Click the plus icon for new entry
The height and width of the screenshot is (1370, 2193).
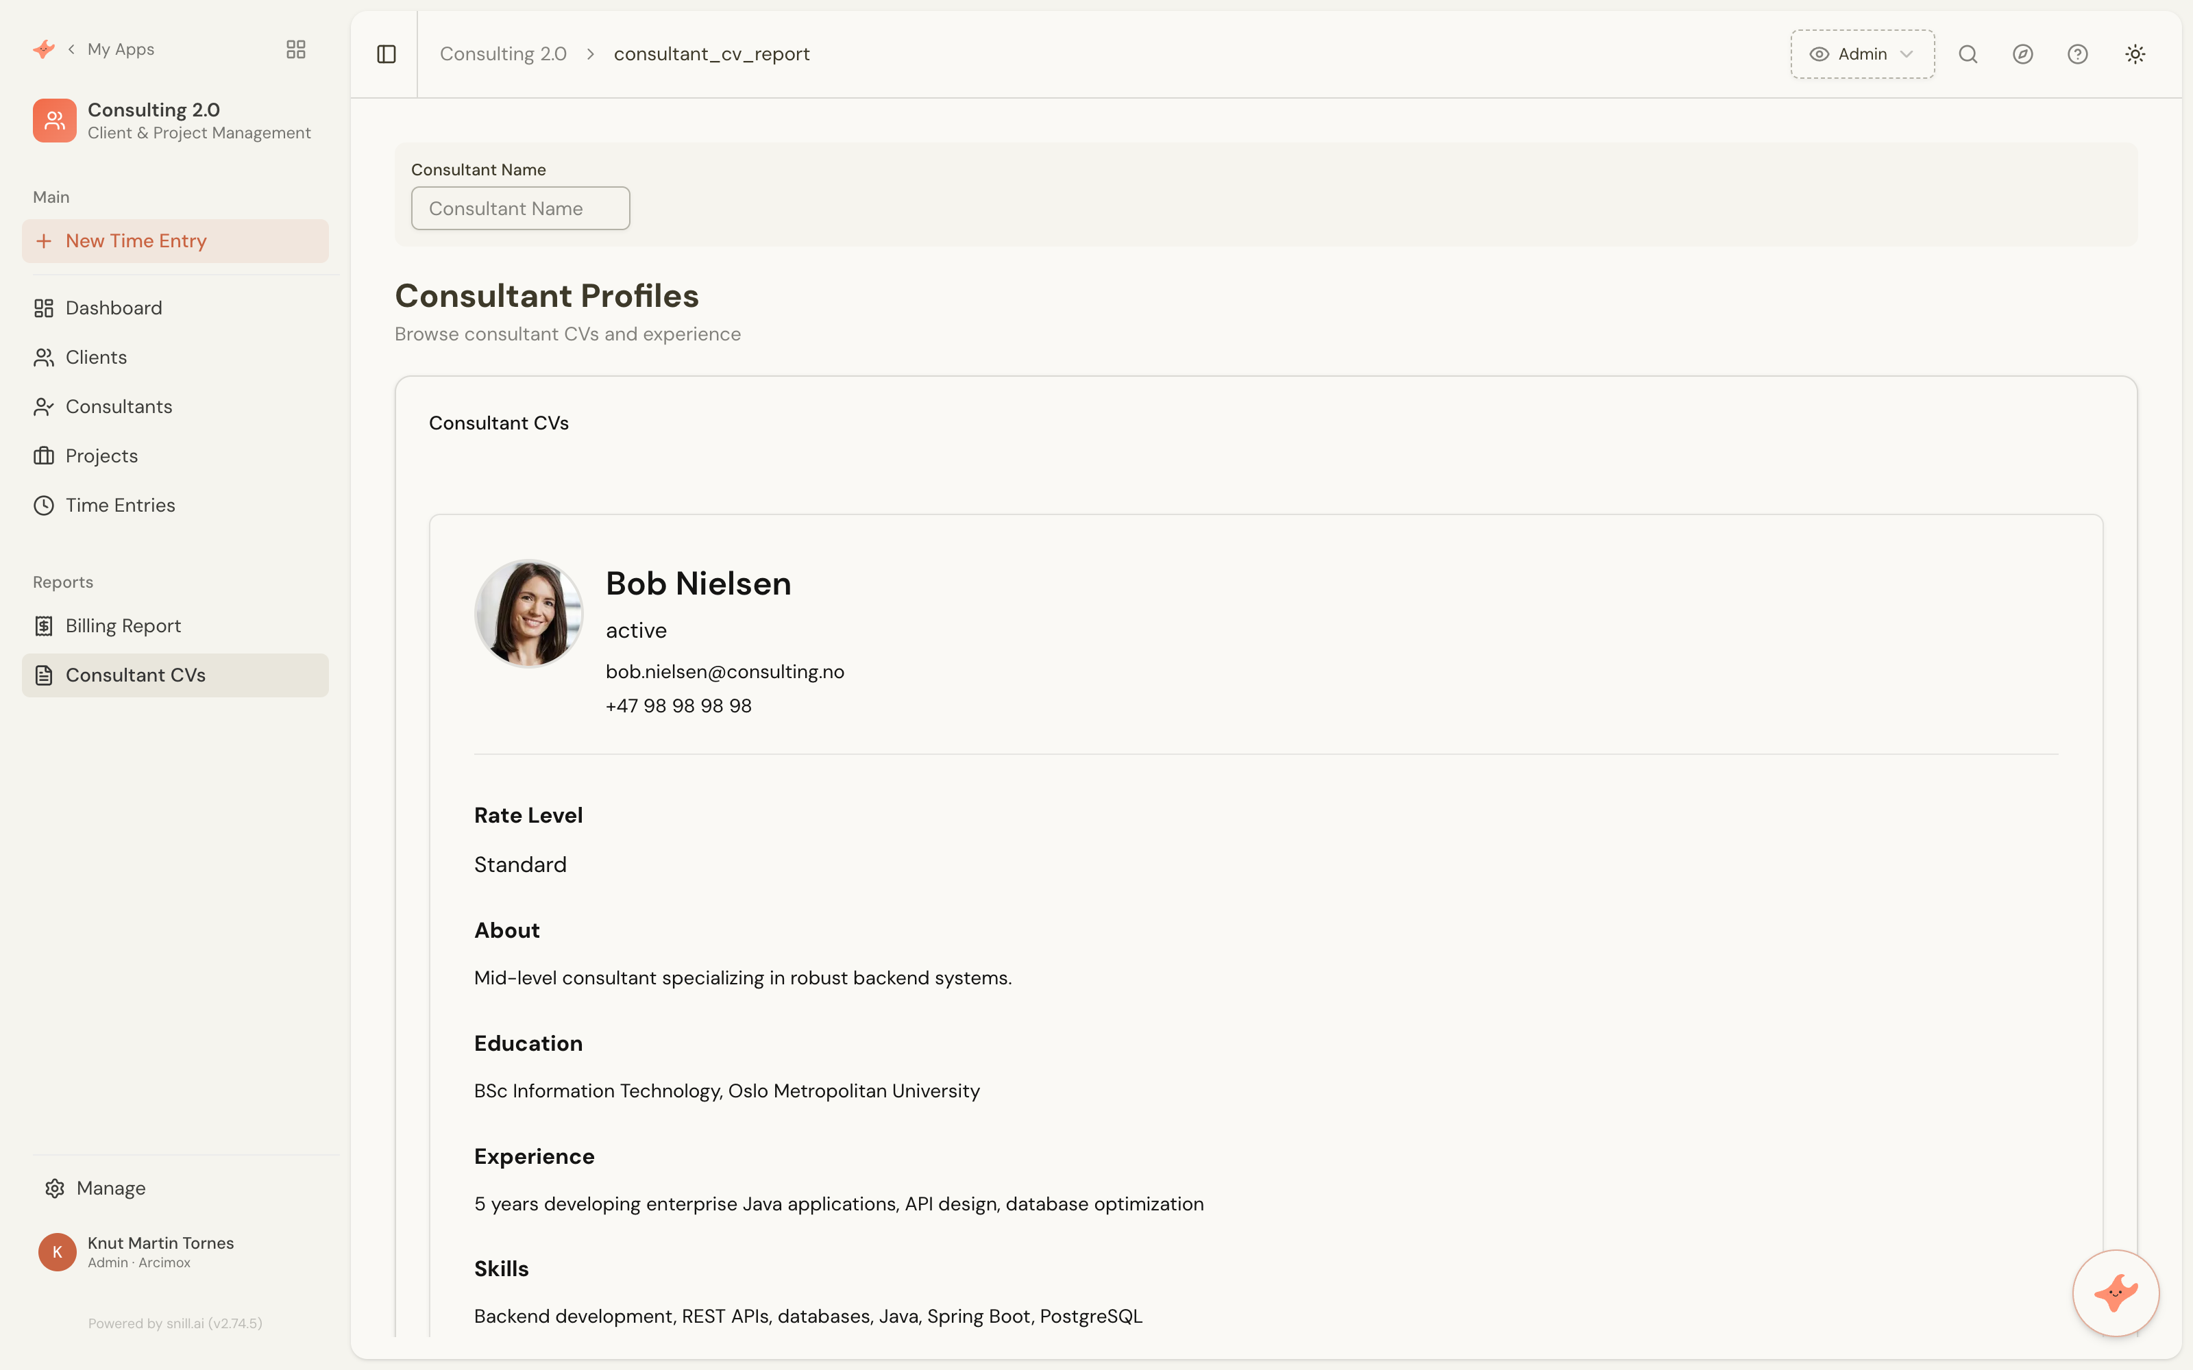43,241
